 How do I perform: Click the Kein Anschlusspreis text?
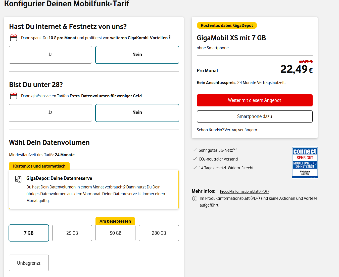pos(216,83)
